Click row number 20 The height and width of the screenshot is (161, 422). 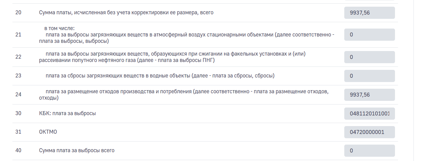tap(18, 13)
